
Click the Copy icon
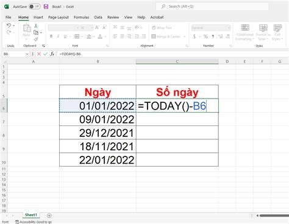coord(36,32)
